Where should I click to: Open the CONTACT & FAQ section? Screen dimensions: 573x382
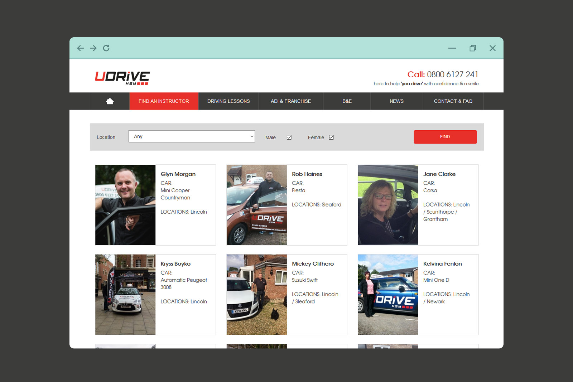point(453,101)
